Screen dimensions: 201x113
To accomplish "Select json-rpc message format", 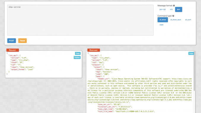I will pos(162,9).
